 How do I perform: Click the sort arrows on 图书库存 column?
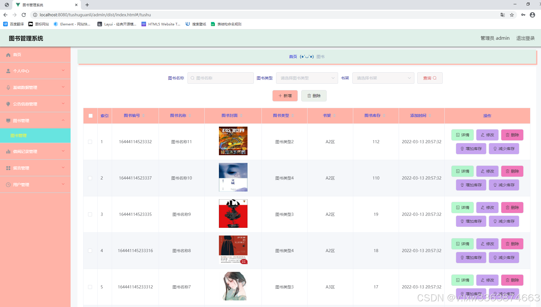(x=384, y=115)
